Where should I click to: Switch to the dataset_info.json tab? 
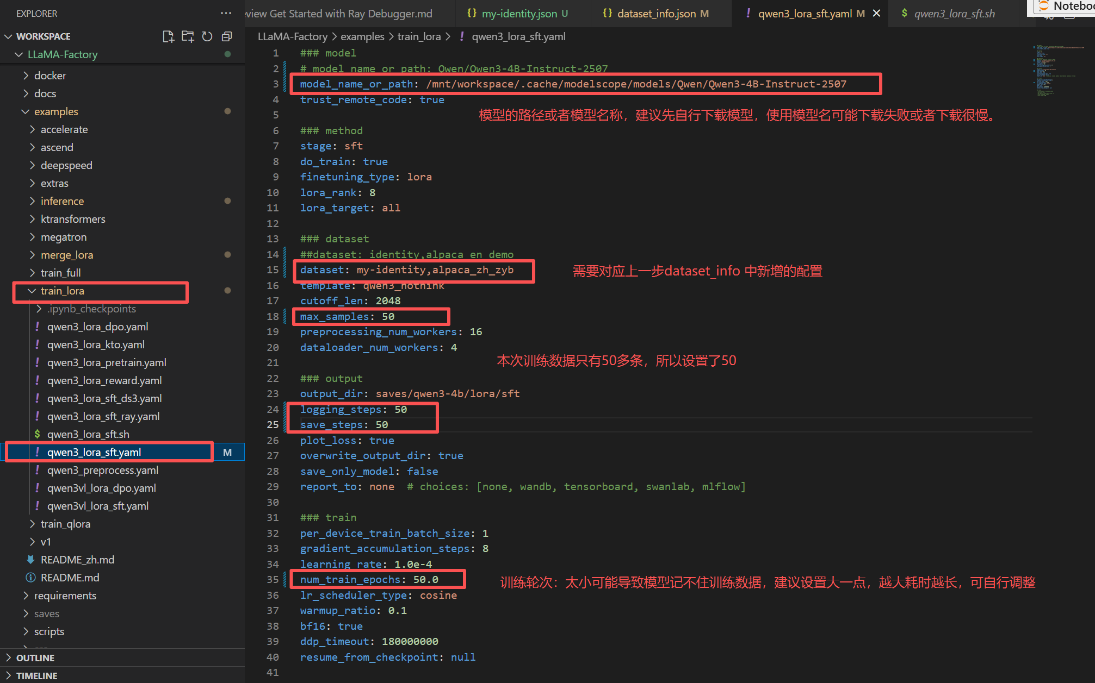pyautogui.click(x=655, y=14)
